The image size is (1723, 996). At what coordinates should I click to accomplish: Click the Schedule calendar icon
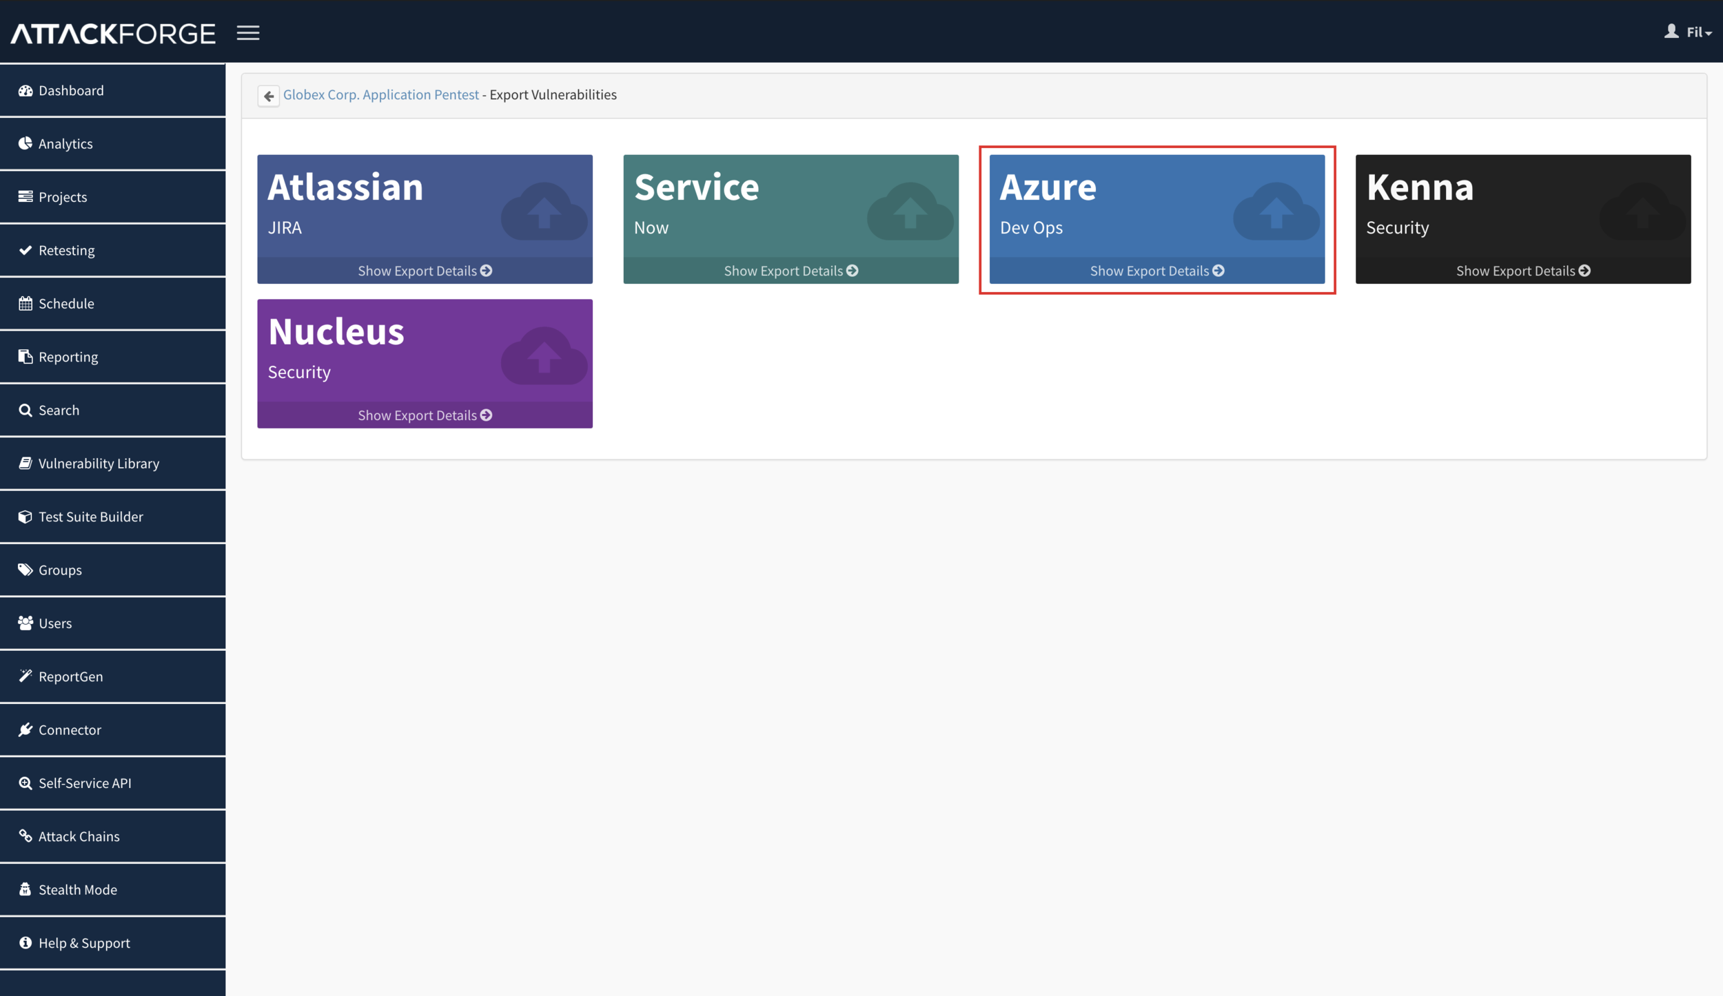click(26, 303)
